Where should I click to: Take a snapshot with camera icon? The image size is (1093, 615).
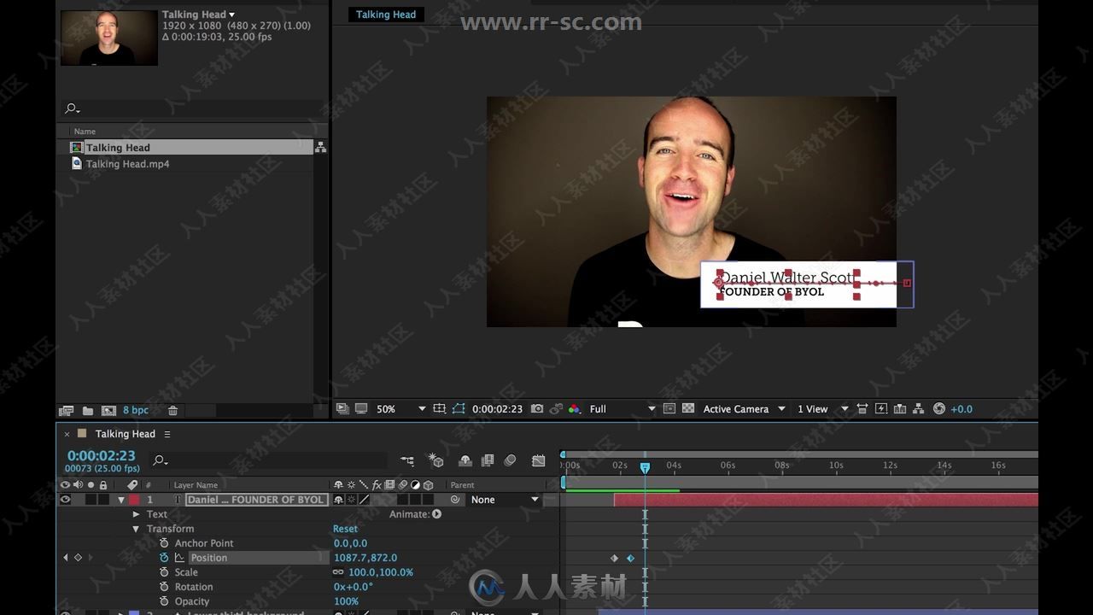[x=537, y=409]
